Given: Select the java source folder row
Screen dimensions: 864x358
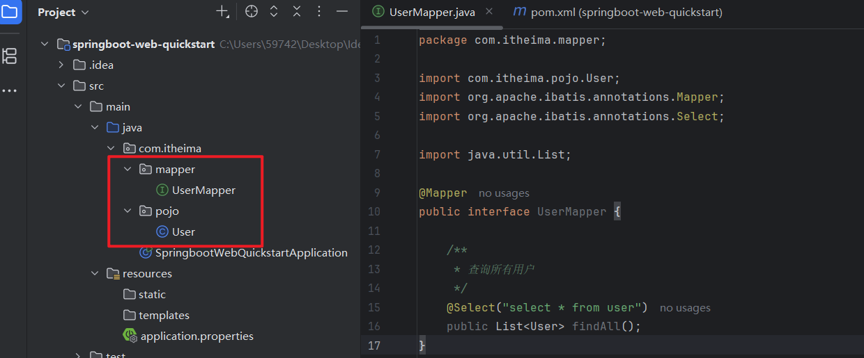Looking at the screenshot, I should [194, 128].
